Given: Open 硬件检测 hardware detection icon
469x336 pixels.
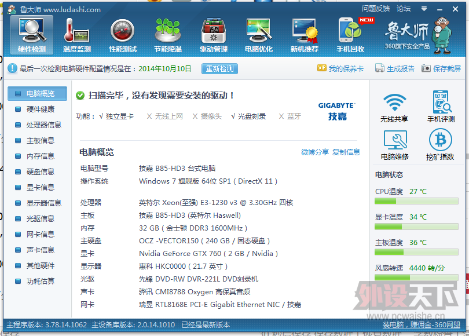Looking at the screenshot, I should click(32, 35).
